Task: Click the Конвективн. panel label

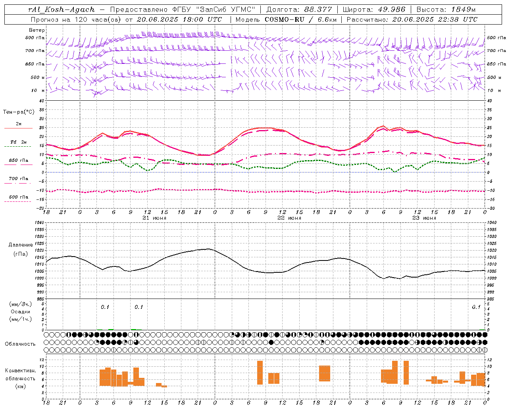Action: coord(21,371)
